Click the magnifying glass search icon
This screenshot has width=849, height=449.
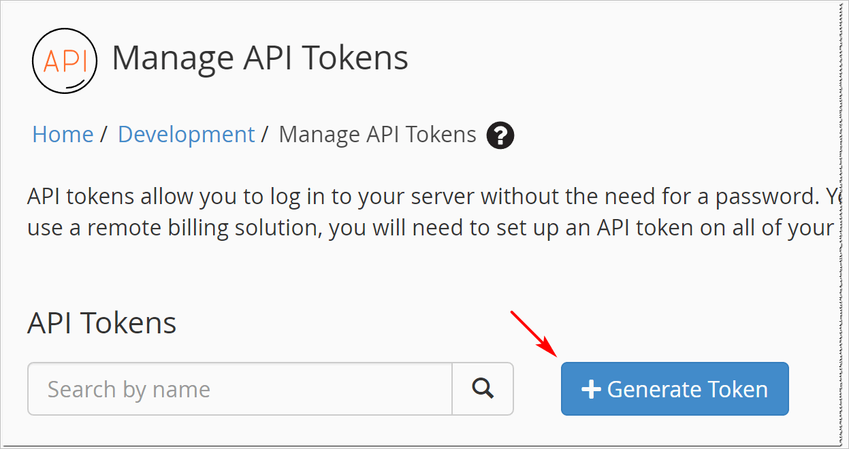click(483, 388)
